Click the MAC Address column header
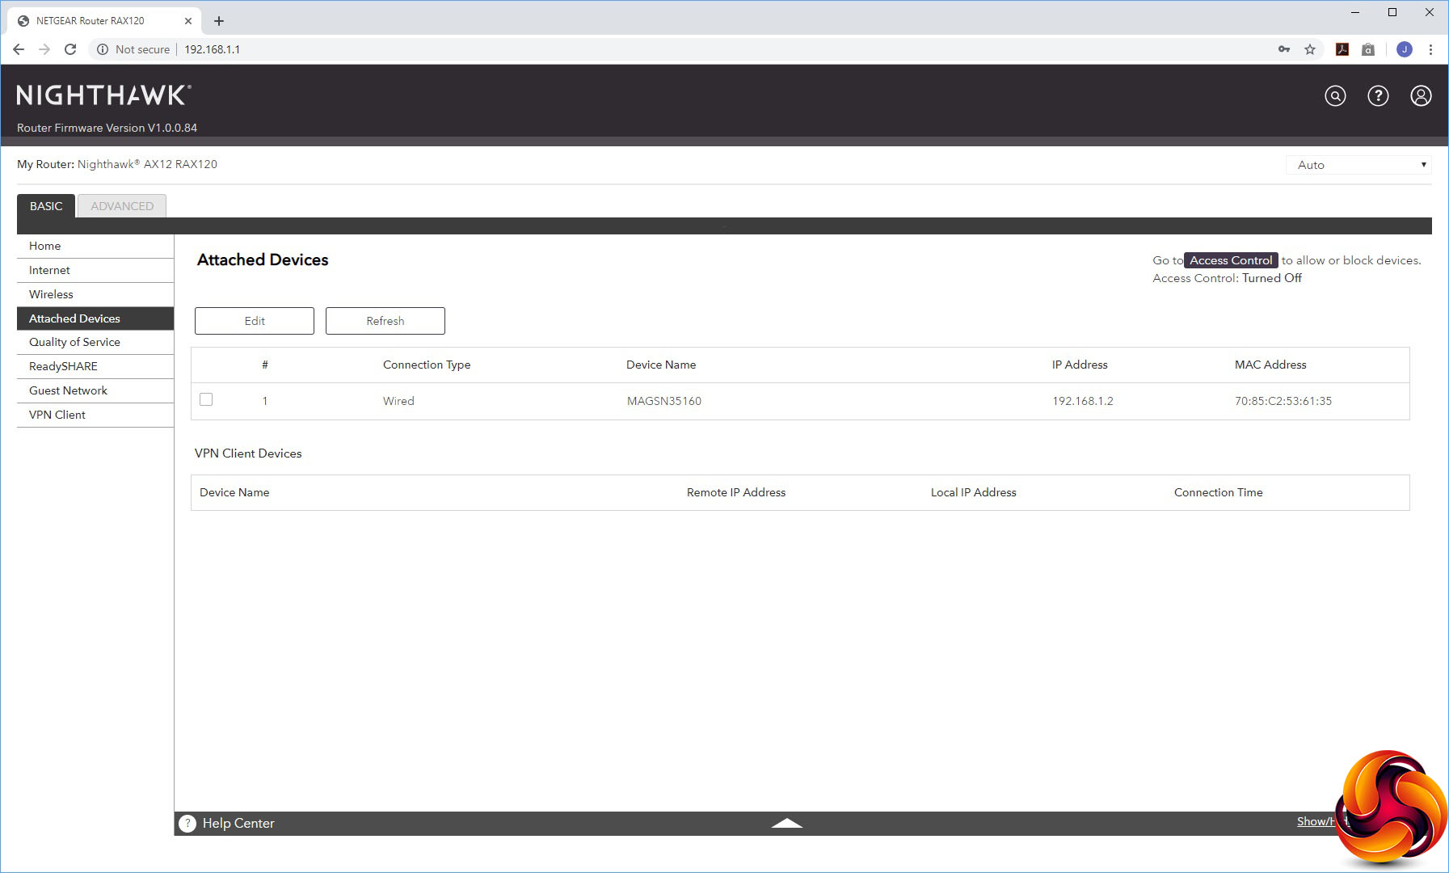1449x873 pixels. (x=1270, y=365)
